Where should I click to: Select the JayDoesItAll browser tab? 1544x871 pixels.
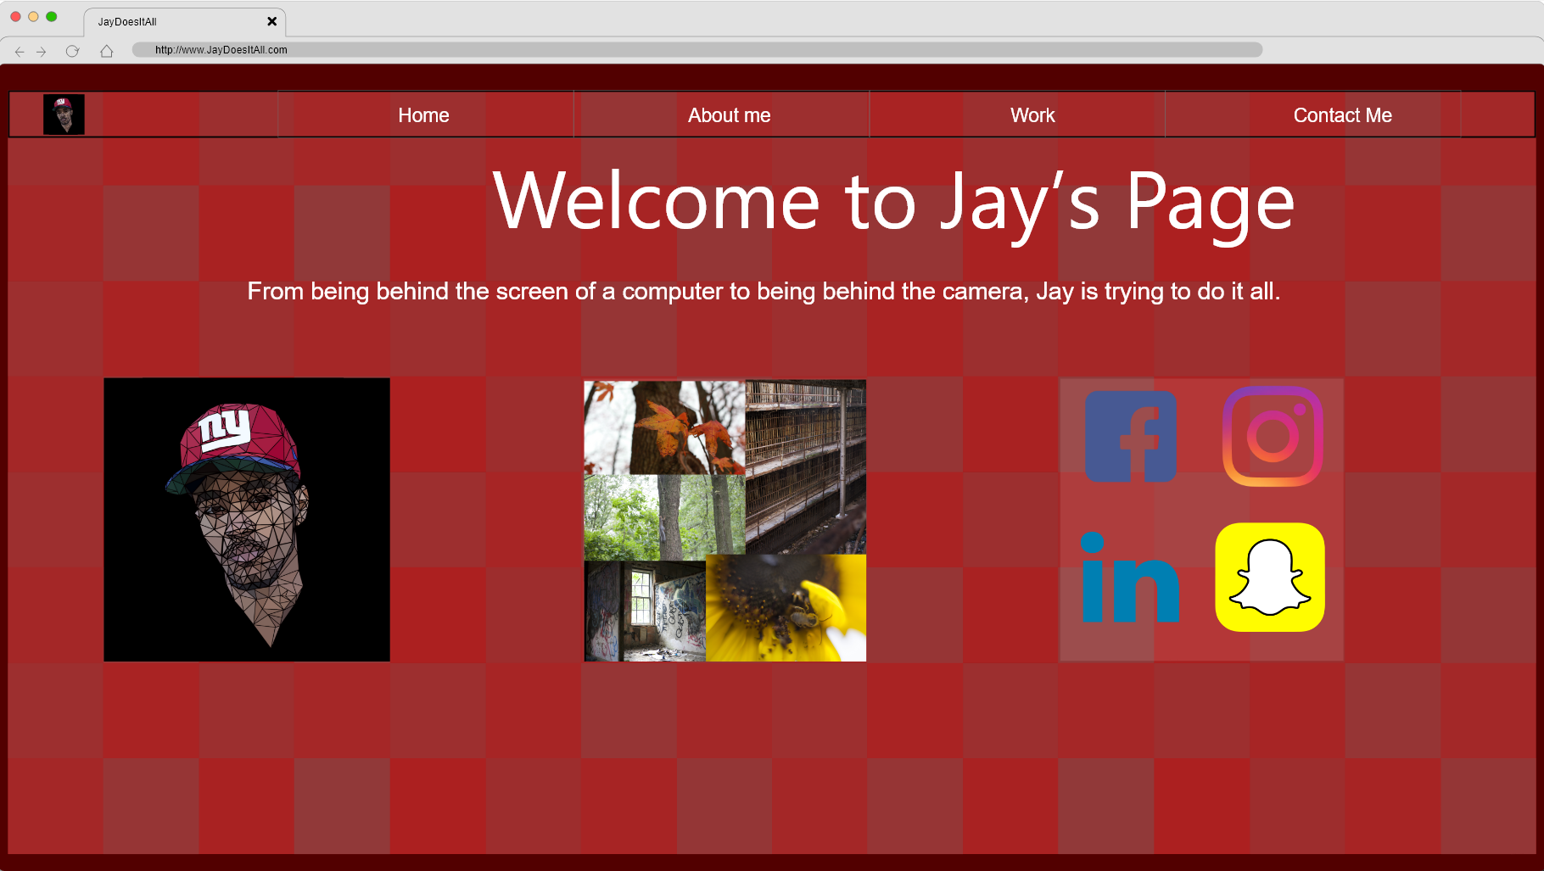pos(185,22)
